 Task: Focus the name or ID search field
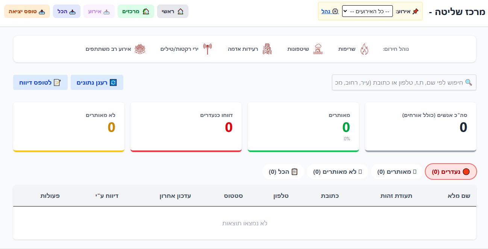click(x=399, y=82)
